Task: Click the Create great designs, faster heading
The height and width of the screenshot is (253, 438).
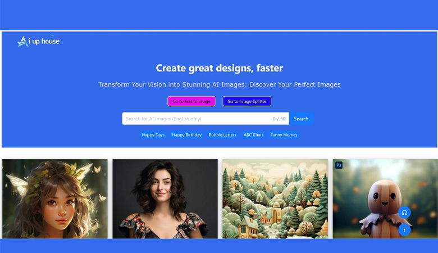Action: (219, 68)
